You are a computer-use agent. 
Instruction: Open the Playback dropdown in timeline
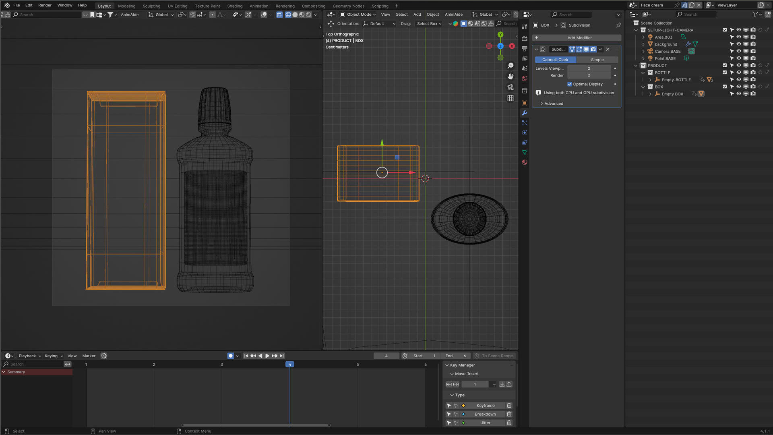click(30, 356)
